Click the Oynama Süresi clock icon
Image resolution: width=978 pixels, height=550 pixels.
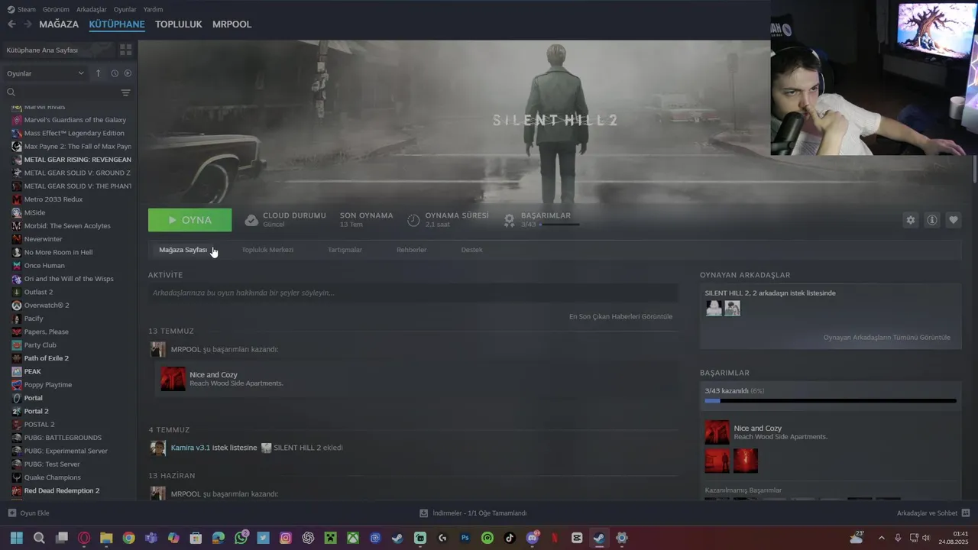coord(413,220)
